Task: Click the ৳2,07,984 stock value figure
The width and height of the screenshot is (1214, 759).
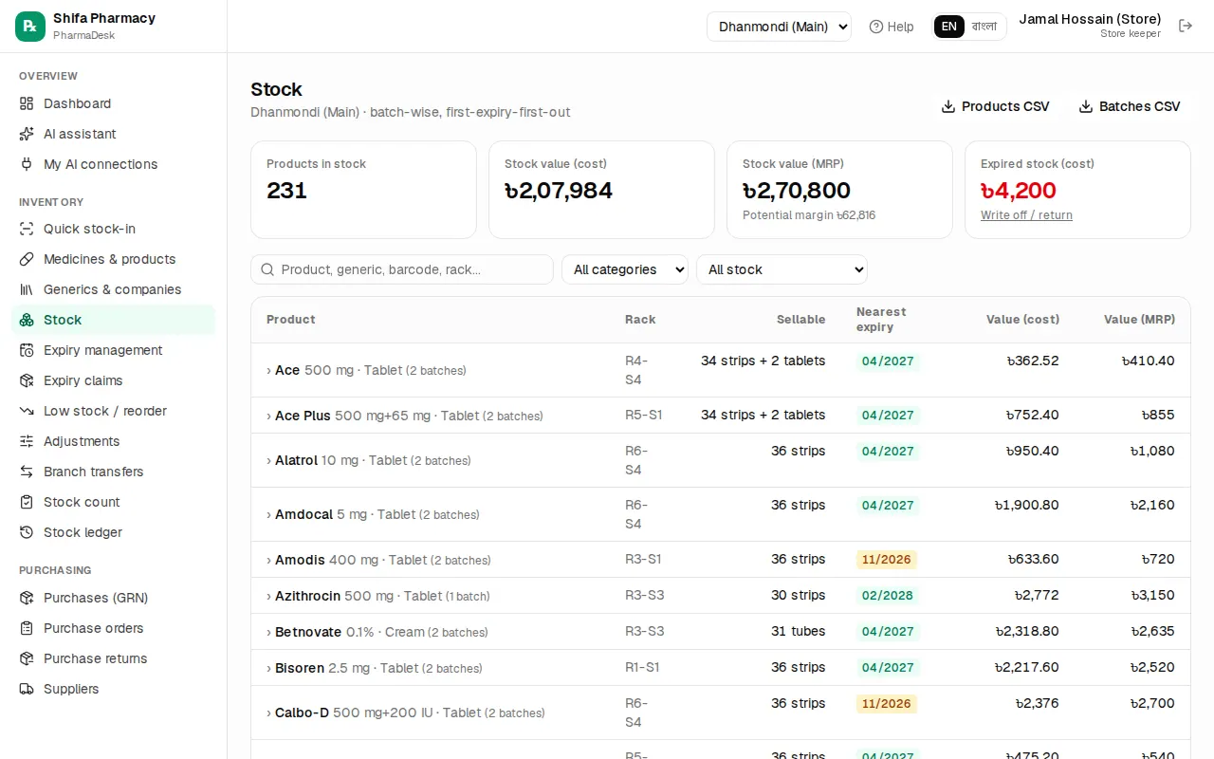Action: (559, 191)
